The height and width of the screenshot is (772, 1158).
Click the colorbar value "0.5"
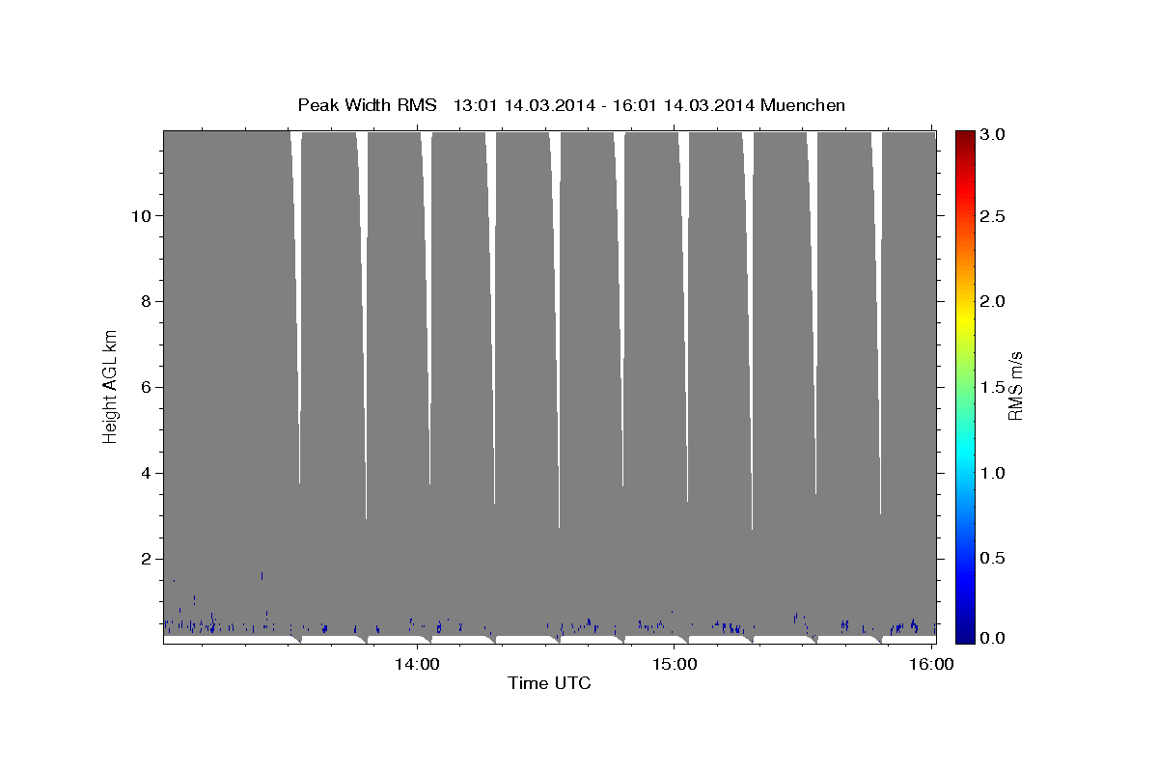(x=993, y=559)
